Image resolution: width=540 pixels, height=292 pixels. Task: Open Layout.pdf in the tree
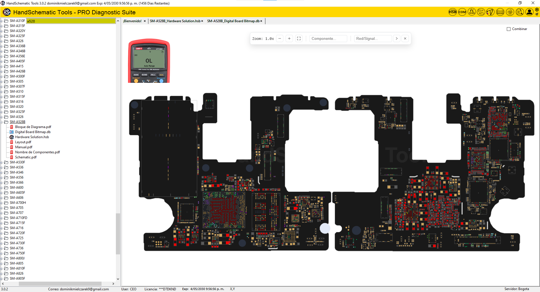[23, 142]
